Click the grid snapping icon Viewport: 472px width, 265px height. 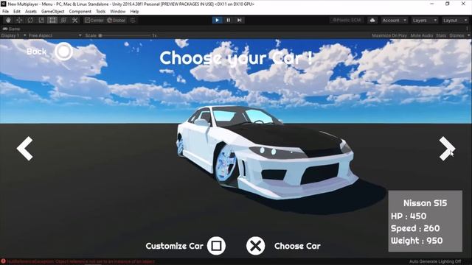click(x=133, y=20)
